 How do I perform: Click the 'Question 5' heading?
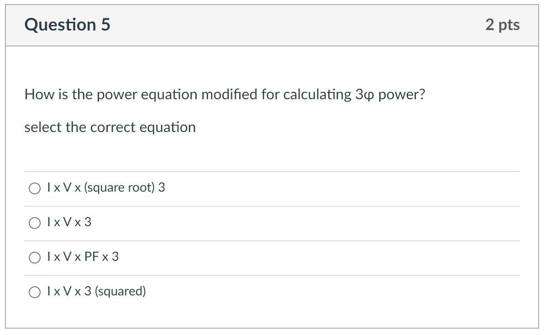tap(67, 25)
